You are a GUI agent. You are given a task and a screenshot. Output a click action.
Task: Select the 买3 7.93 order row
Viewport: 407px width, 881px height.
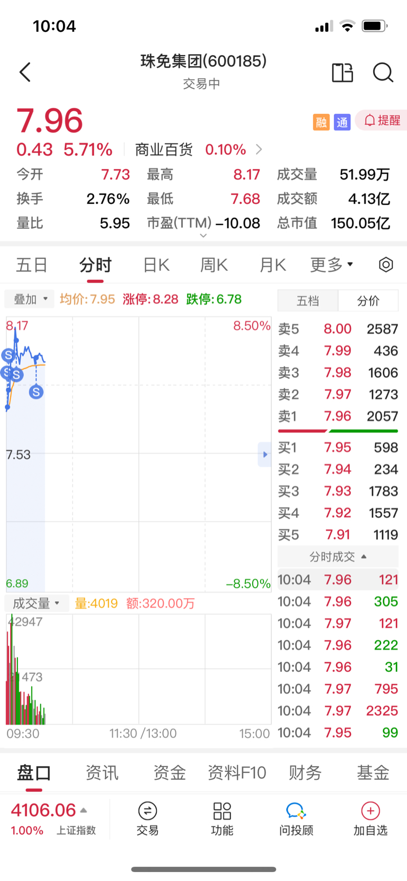(338, 492)
